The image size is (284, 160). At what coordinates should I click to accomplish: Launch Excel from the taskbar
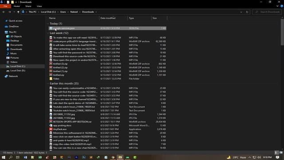tap(40, 157)
